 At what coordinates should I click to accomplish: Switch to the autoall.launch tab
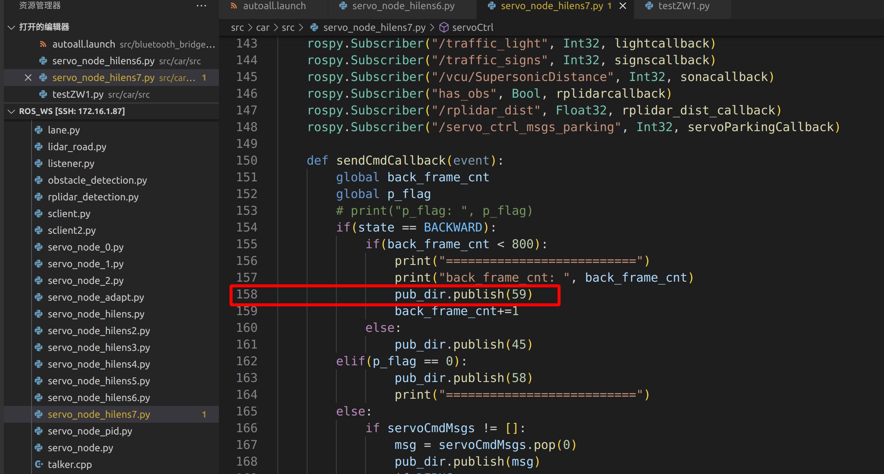pos(274,6)
